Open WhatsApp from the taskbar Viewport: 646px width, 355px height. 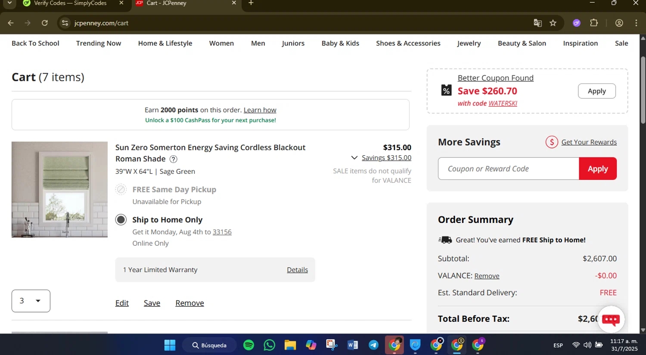pyautogui.click(x=269, y=345)
